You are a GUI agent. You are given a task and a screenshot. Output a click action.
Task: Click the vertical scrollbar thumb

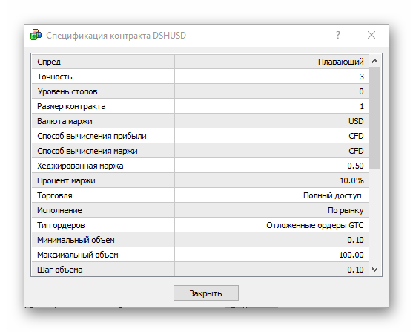point(374,117)
